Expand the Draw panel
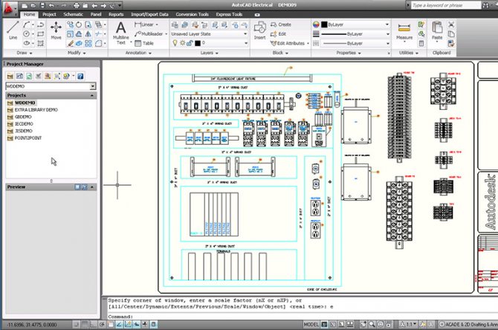 (25, 53)
